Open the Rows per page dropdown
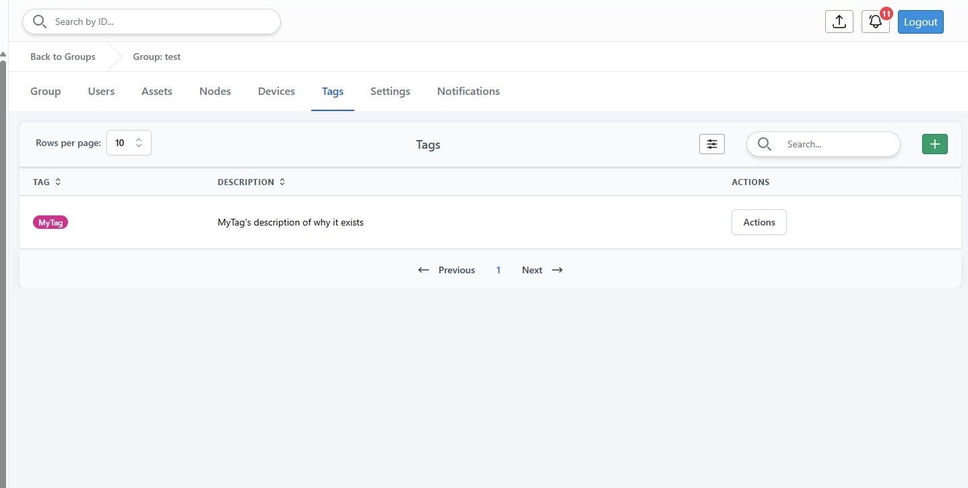The width and height of the screenshot is (968, 488). point(129,143)
